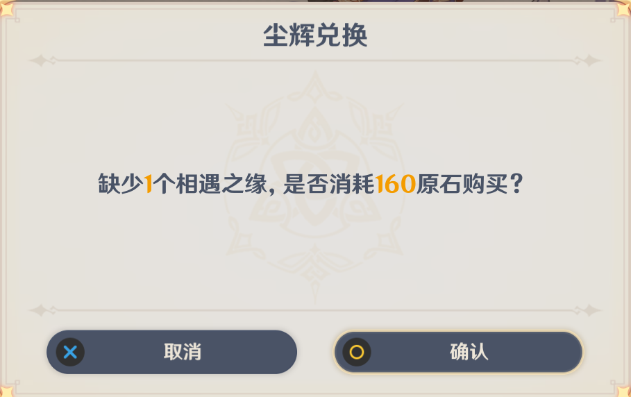Click the 尘辉兑换 dialog title
Viewport: 631px width, 397px height.
[x=315, y=36]
